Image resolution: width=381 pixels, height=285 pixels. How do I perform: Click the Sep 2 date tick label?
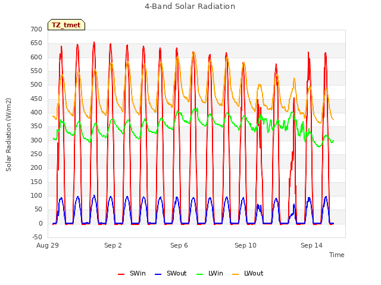tap(113, 245)
